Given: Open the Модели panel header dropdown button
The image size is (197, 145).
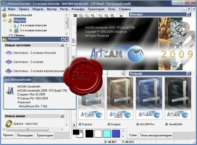Looking at the screenshot, I should (63, 39).
